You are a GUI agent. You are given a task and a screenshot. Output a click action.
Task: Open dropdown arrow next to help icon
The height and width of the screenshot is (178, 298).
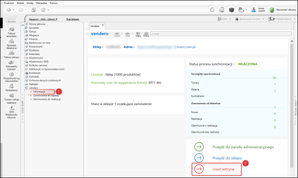[x=48, y=10]
